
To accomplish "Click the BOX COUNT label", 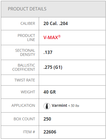I will (x=24, y=119).
